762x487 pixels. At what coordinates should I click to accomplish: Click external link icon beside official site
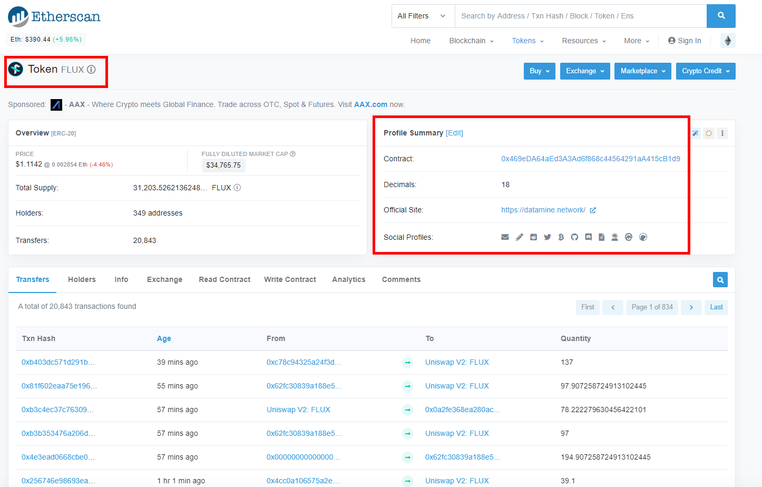[x=593, y=210]
